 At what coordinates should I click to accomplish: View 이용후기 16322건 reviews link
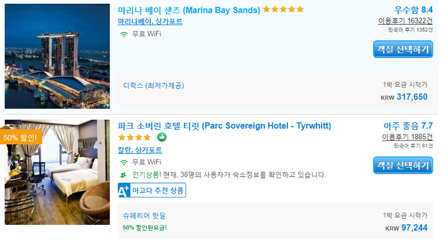coord(405,21)
